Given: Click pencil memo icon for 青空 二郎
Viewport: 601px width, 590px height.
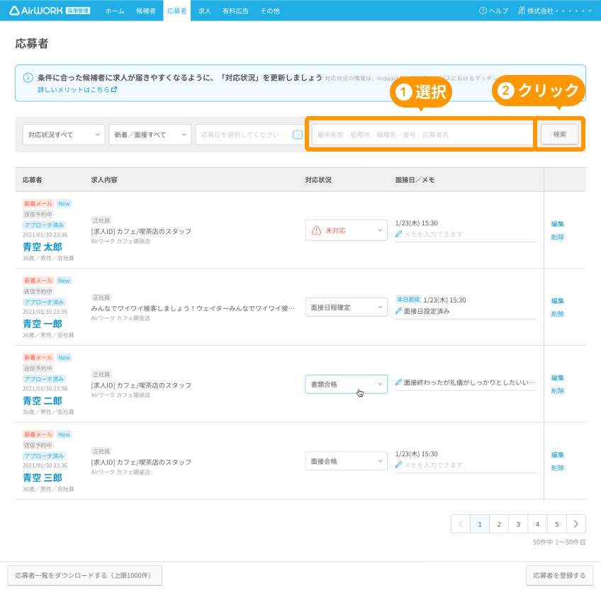Looking at the screenshot, I should click(x=398, y=382).
